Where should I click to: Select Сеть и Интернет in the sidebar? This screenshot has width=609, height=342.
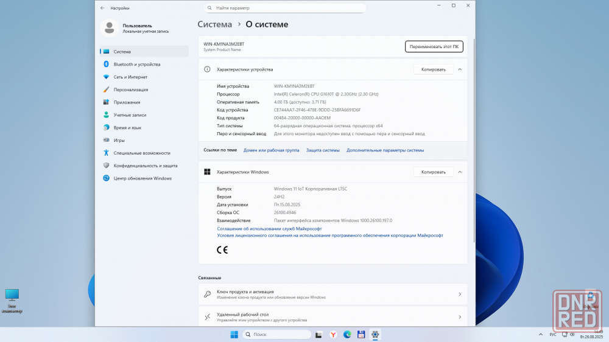[x=144, y=77]
